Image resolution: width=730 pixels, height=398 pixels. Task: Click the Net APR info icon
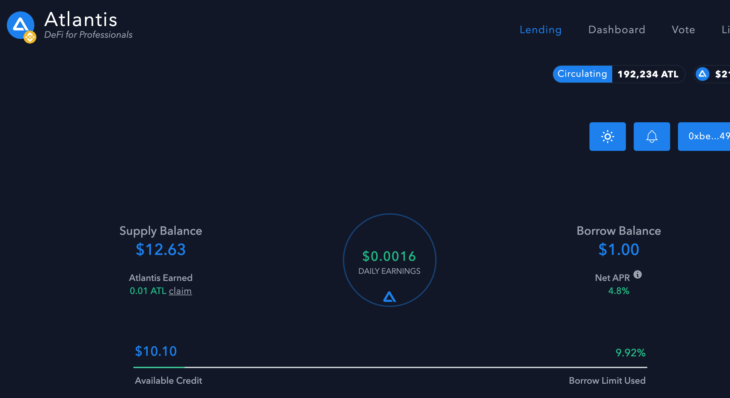point(638,275)
